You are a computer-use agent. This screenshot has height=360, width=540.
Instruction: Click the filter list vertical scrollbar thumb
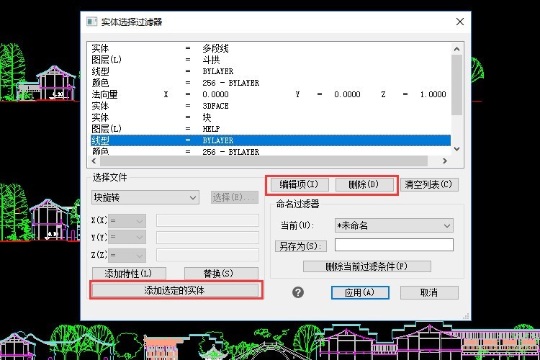point(456,85)
